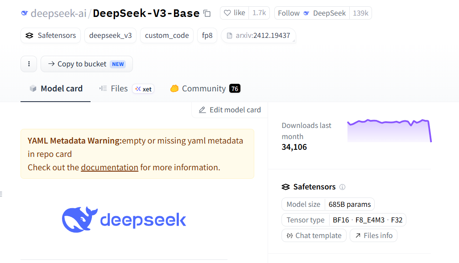Click the deepseek logo image

click(124, 219)
